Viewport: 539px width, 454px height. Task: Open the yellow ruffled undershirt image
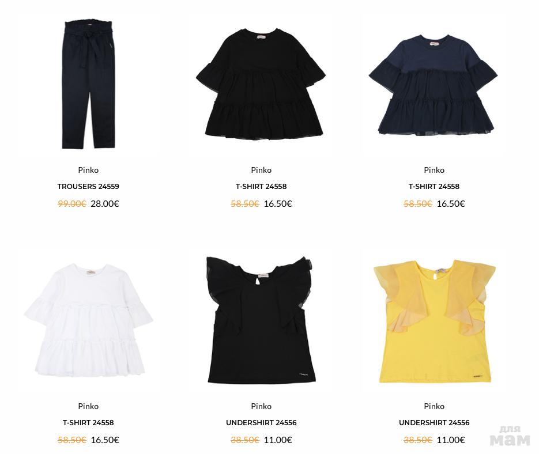pyautogui.click(x=434, y=321)
